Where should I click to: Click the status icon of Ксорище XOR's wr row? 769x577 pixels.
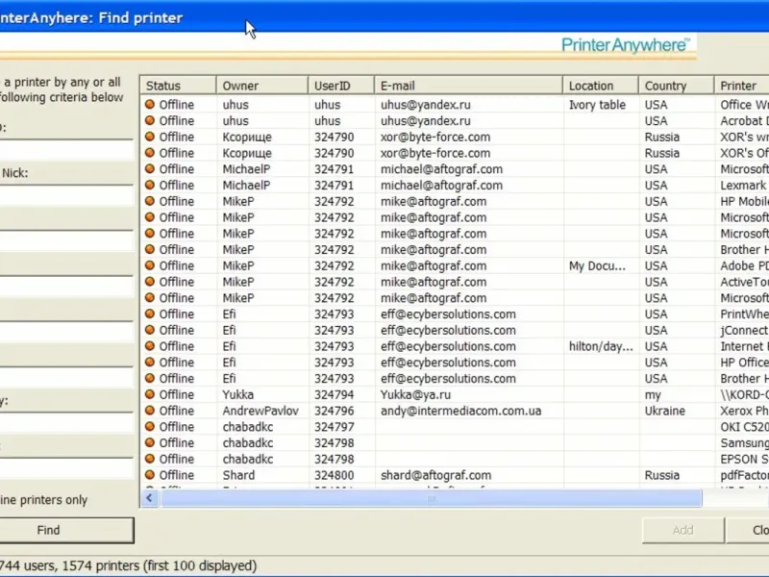pos(150,137)
